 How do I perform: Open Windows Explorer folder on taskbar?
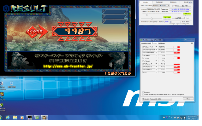[x=15, y=117]
